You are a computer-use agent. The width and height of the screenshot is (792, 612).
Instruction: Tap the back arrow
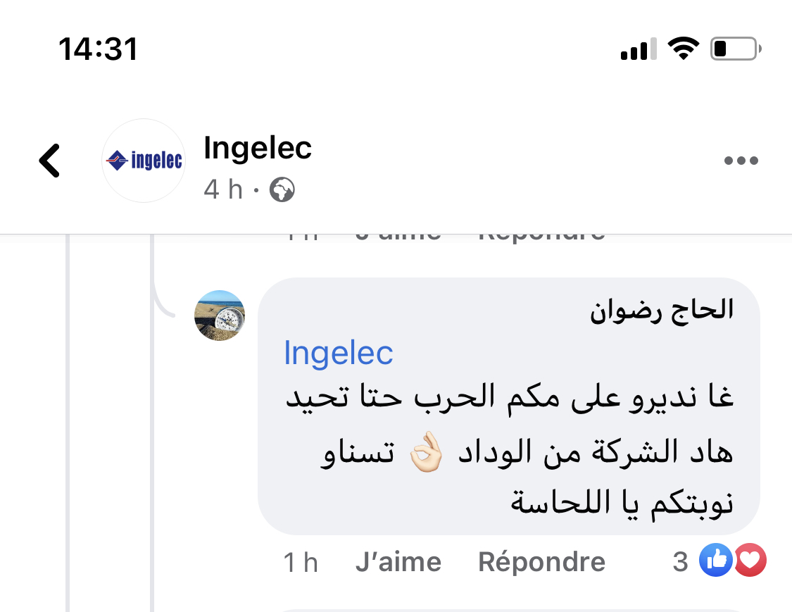pyautogui.click(x=49, y=161)
